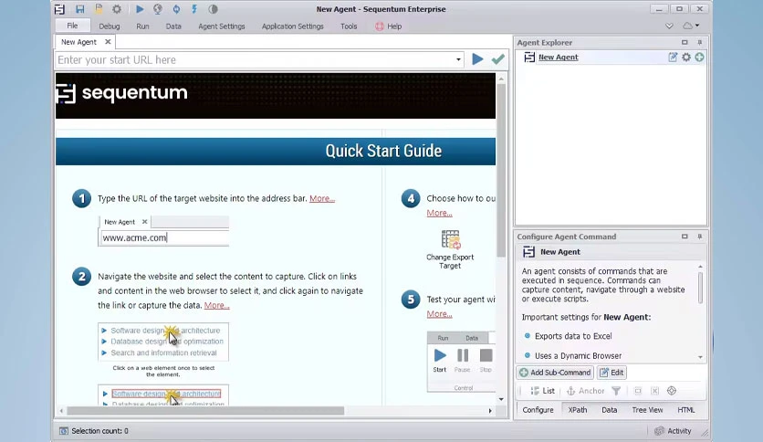
Task: Click the blue play icon in the title toolbar
Action: click(x=140, y=9)
